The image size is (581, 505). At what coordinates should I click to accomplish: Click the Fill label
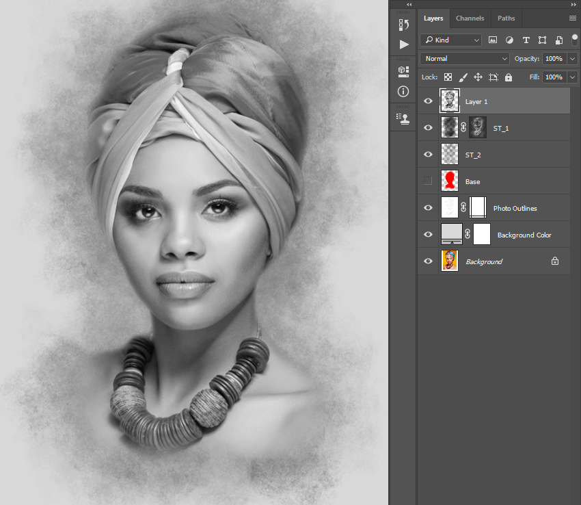point(534,77)
